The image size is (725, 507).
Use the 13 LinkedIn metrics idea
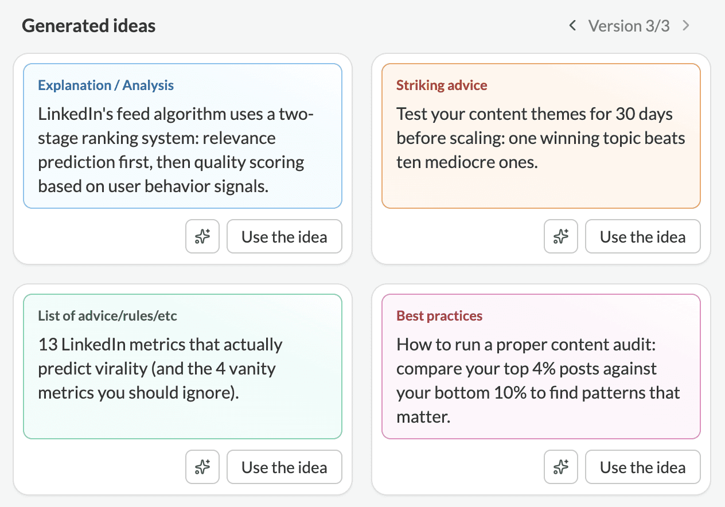[x=284, y=467]
